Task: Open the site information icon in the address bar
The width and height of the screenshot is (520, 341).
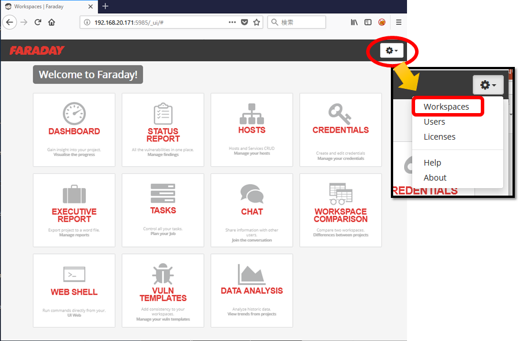Action: point(87,23)
